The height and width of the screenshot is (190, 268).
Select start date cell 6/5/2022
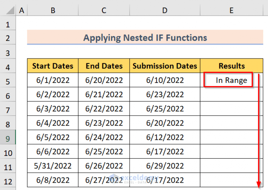click(53, 137)
